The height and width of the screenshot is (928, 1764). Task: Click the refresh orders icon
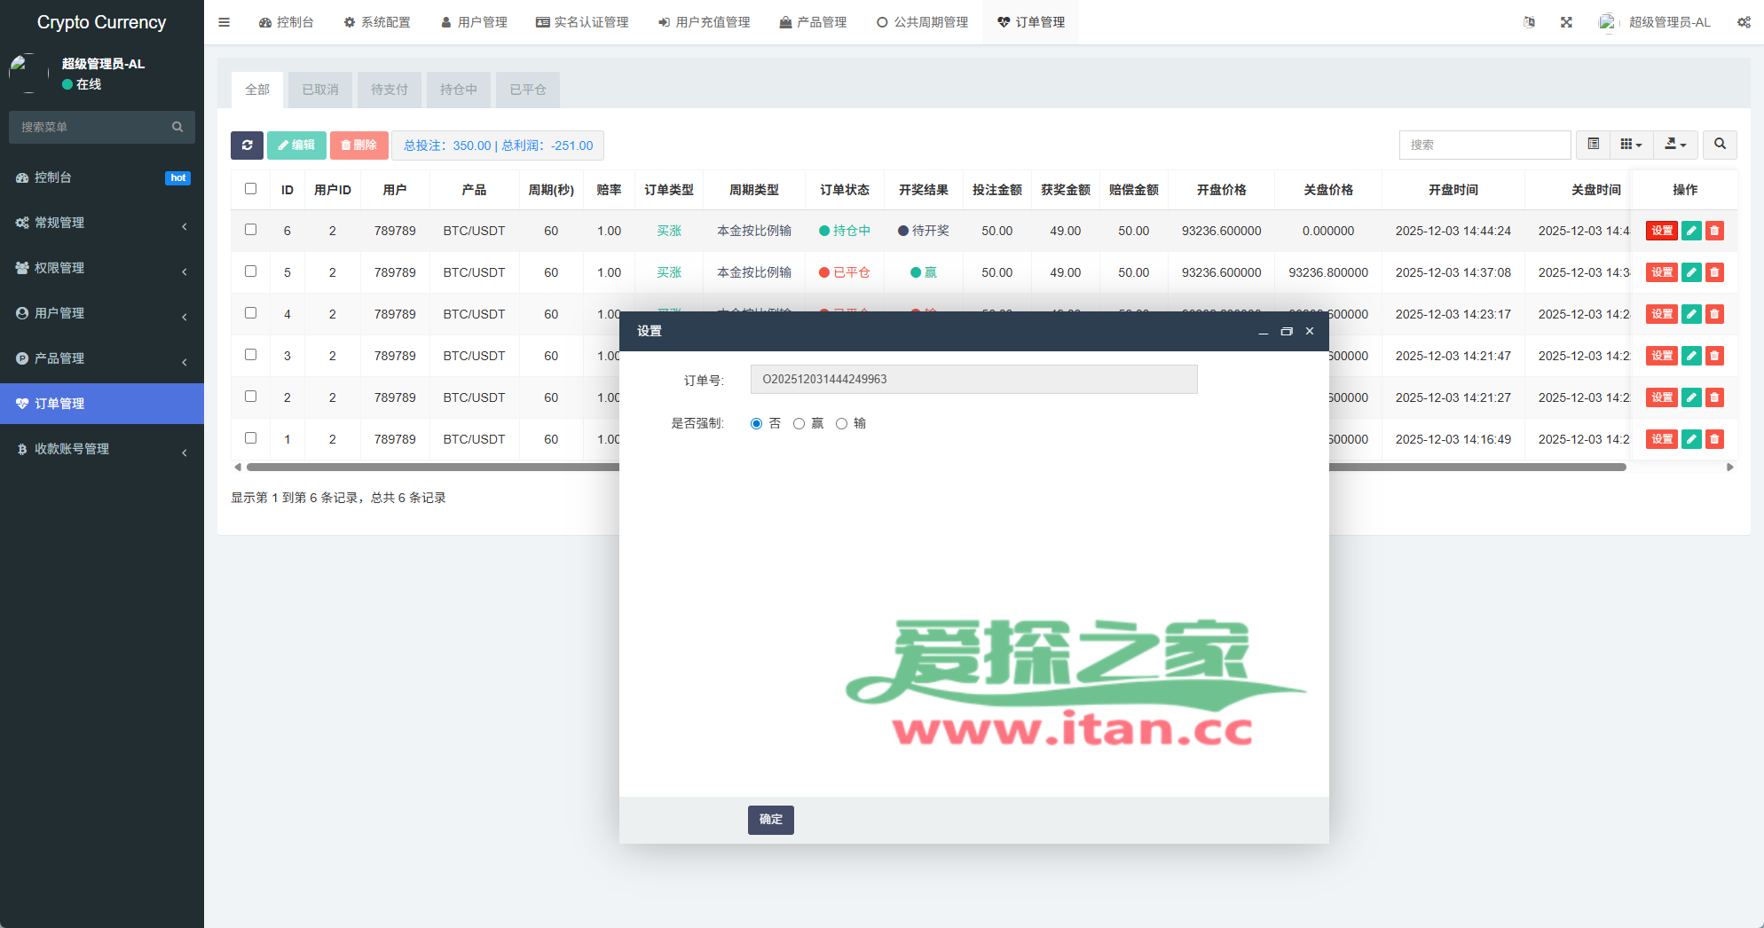tap(247, 145)
